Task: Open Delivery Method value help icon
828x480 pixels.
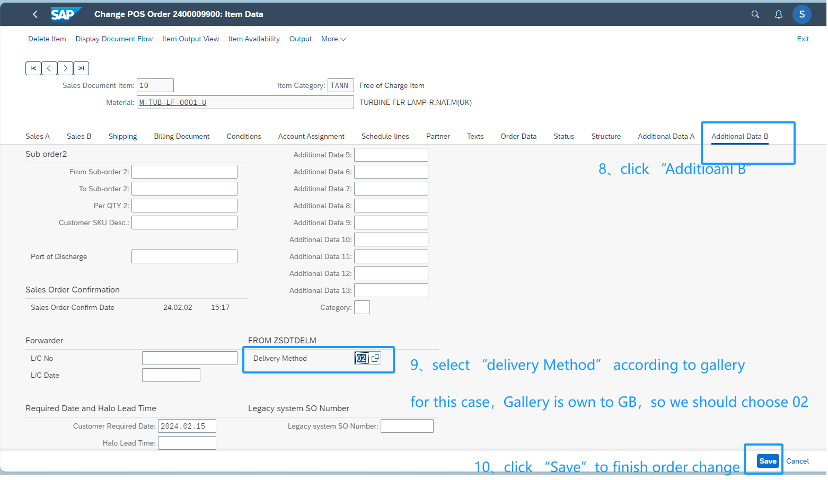Action: tap(375, 358)
